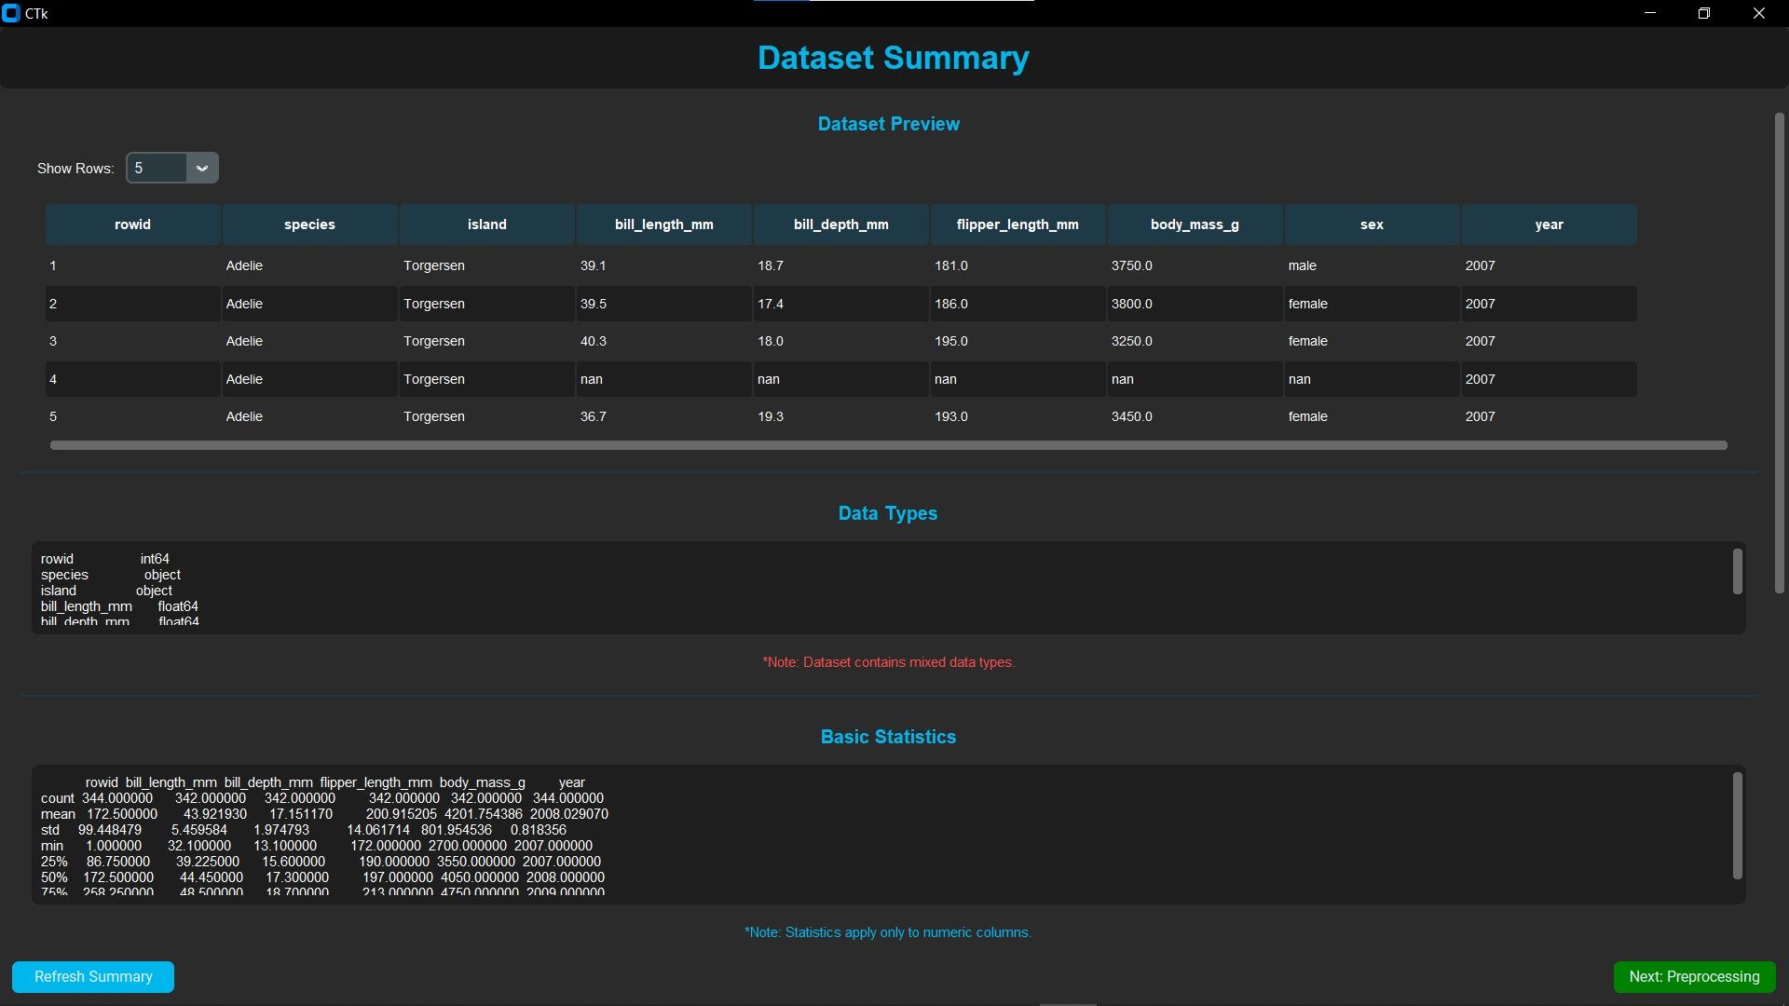1789x1006 pixels.
Task: Click the sex cell showing male
Action: [x=1302, y=265]
